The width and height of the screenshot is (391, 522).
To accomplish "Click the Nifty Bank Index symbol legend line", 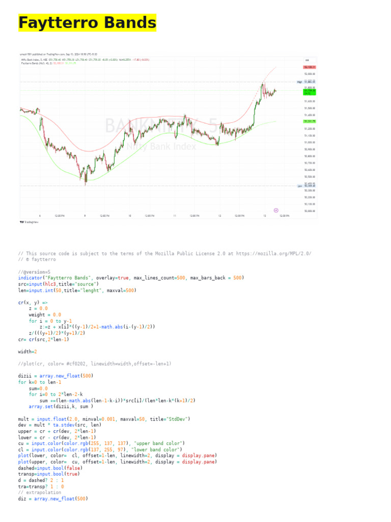I will click(x=85, y=60).
